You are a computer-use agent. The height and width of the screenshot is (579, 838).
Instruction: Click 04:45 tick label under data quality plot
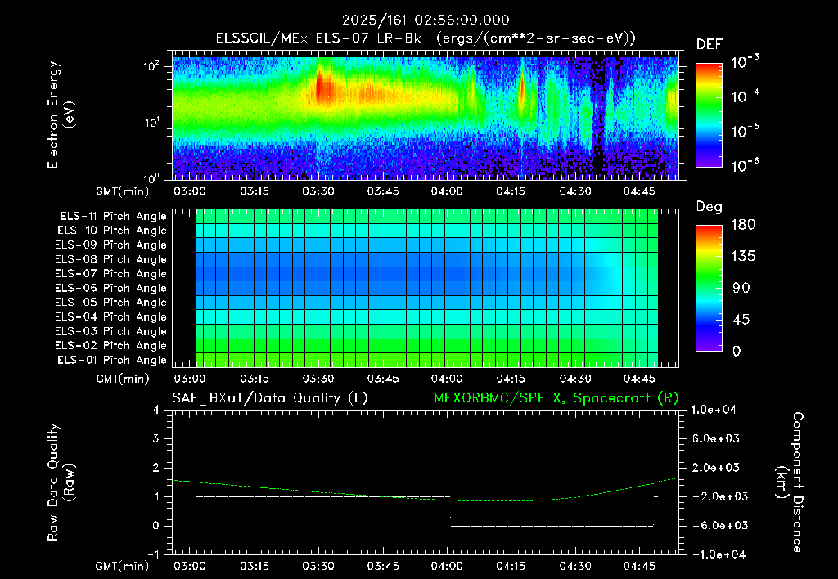[x=639, y=566]
